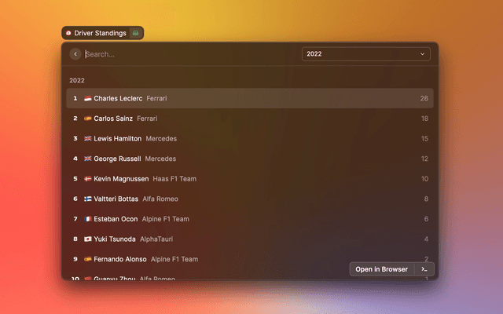Viewport: 503px width, 314px height.
Task: Click the back arrow button
Action: click(75, 54)
